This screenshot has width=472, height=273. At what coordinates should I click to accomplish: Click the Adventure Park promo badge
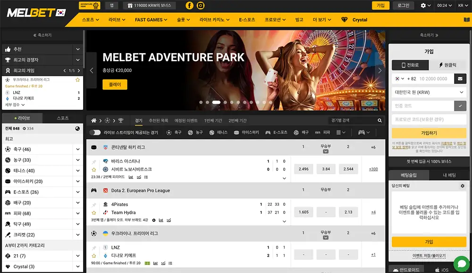[90, 5]
